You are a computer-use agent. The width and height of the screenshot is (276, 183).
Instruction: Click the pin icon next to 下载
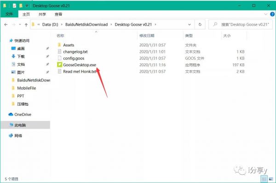pos(47,56)
